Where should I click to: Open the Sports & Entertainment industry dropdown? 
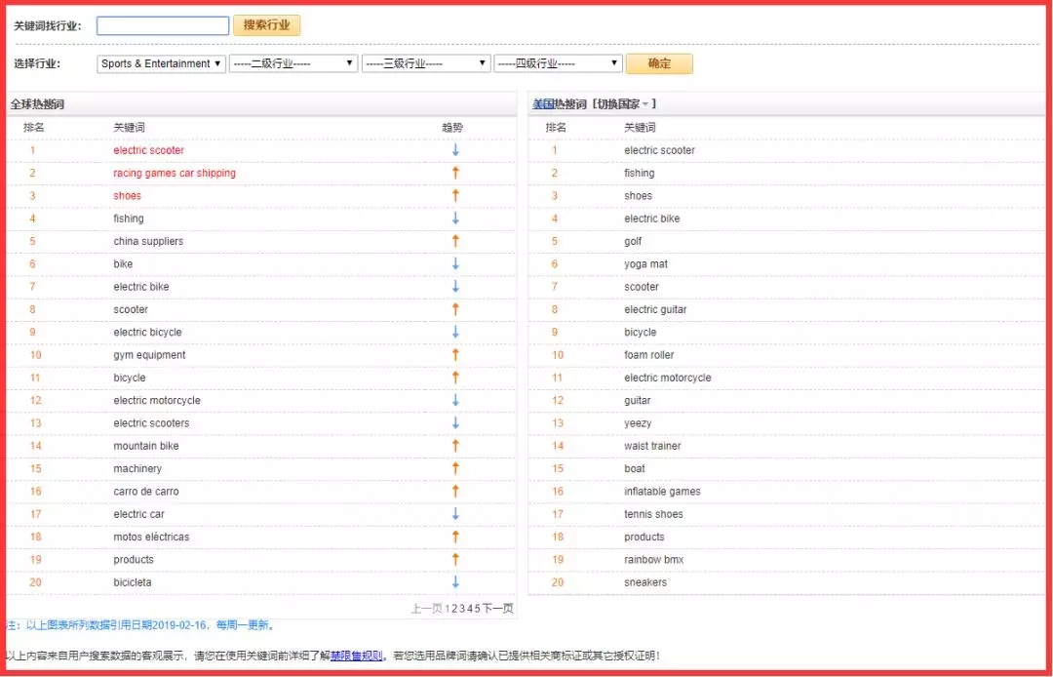(x=162, y=63)
